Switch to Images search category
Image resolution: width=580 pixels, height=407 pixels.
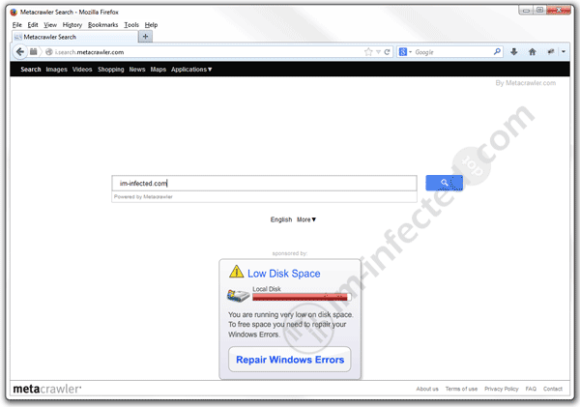57,70
